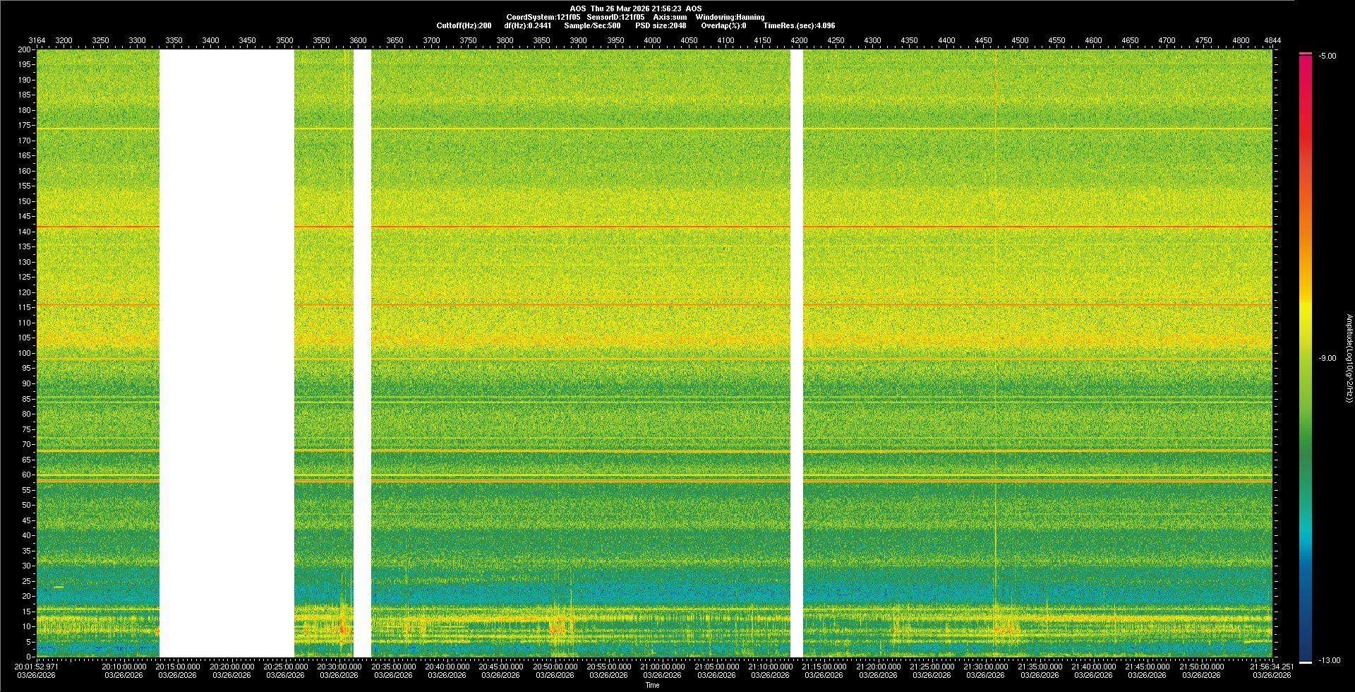Click the 21:00:00.000 time axis tick label
This screenshot has height=692, width=1355.
(x=662, y=667)
